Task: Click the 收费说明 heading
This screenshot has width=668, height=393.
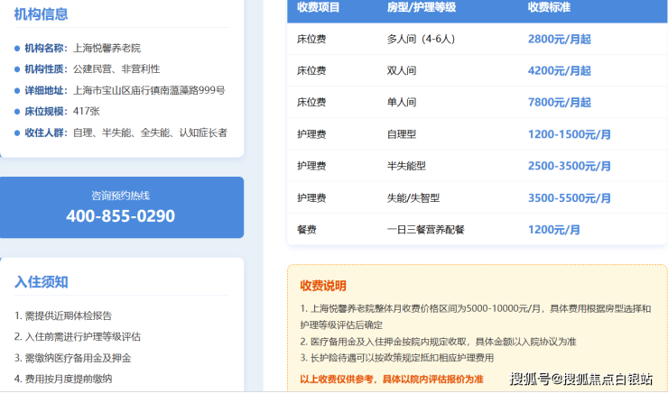Action: (323, 286)
